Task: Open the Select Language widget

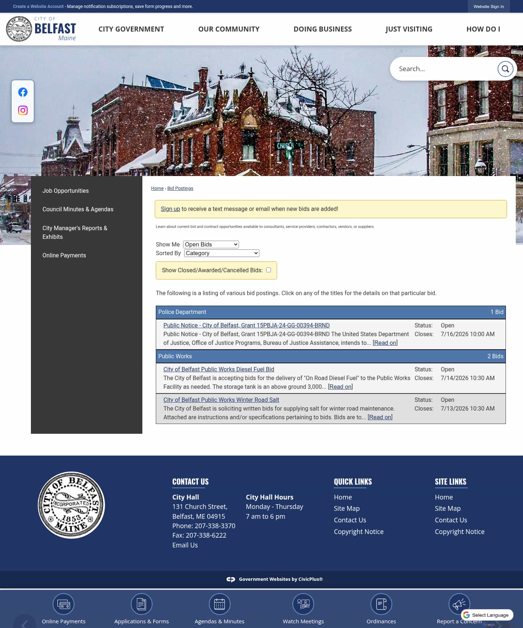Action: point(487,615)
